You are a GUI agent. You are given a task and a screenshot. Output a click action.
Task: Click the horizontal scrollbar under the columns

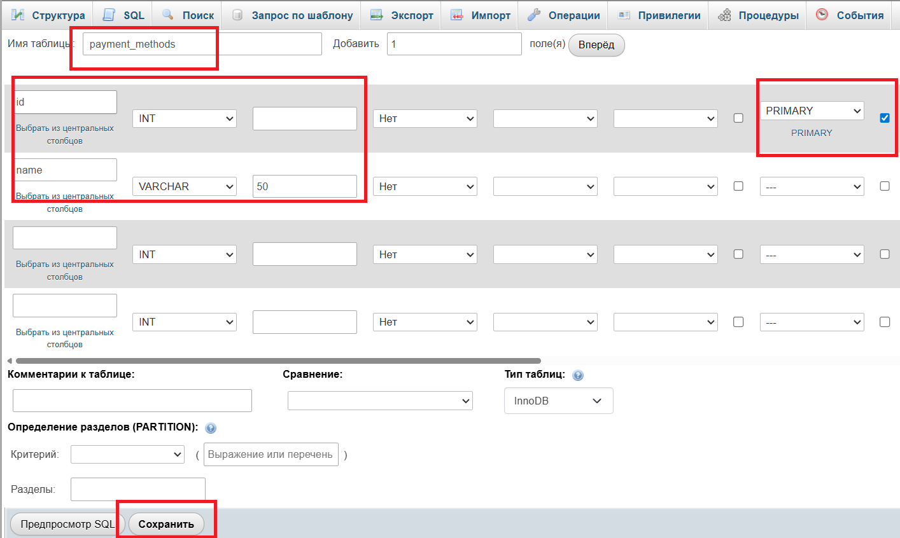tap(278, 361)
